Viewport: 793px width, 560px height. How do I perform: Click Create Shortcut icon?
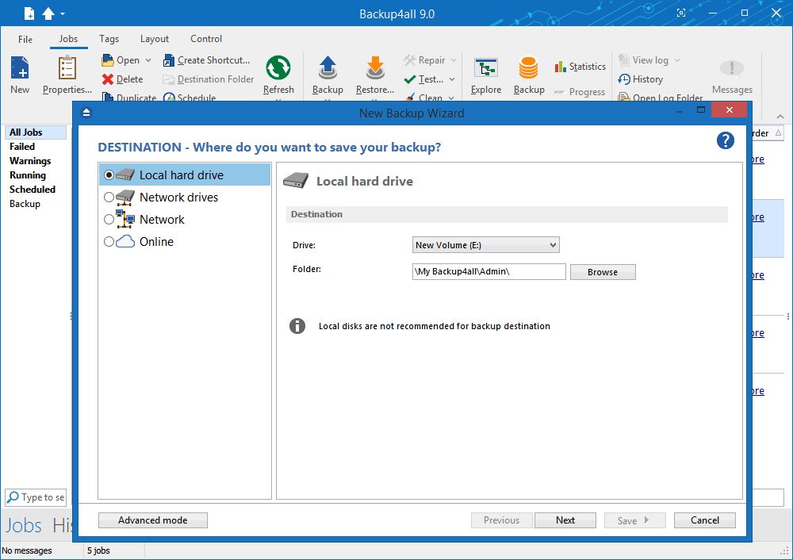coord(169,61)
